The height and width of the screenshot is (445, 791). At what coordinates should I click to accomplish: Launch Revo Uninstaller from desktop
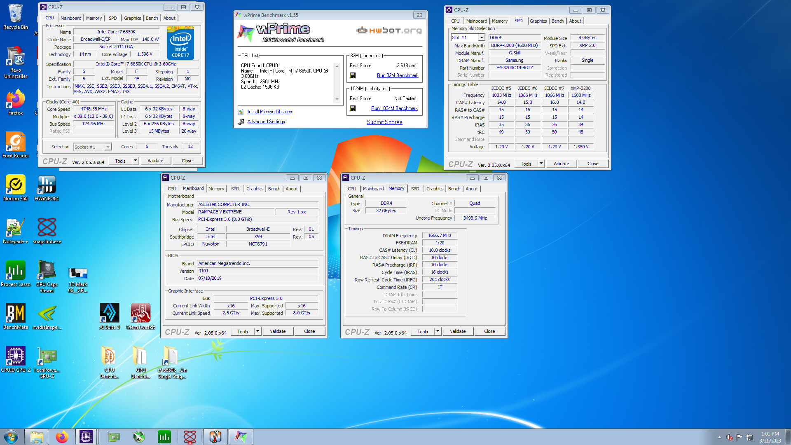(16, 62)
